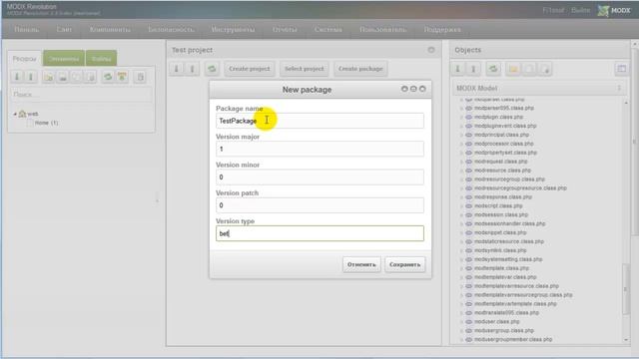The height and width of the screenshot is (359, 639).
Task: Click the sort tree icon in resource toolbar
Action: (122, 77)
